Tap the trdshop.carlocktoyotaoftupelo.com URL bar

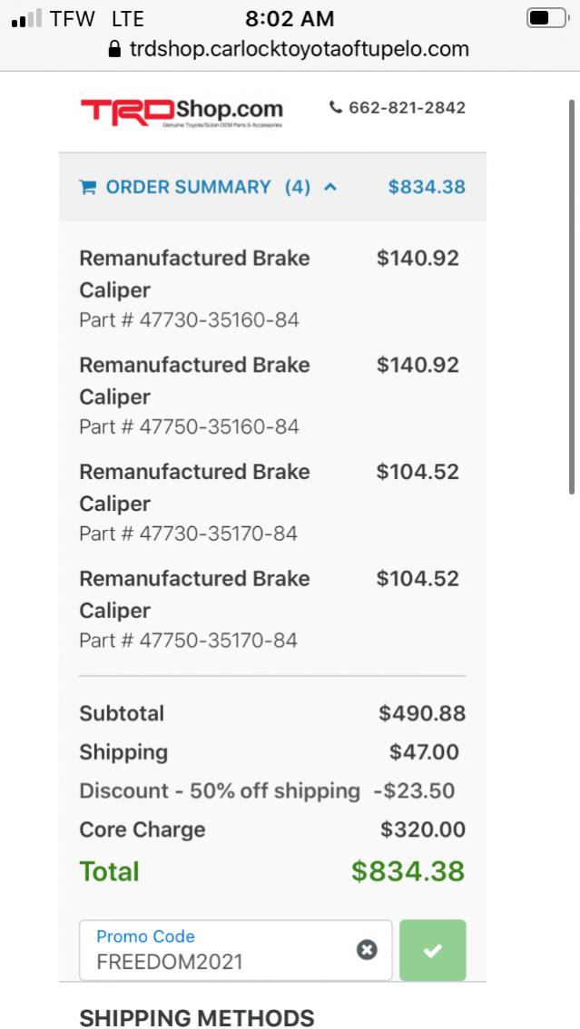(x=289, y=49)
